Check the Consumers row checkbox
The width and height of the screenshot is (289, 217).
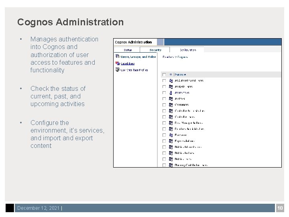pyautogui.click(x=164, y=105)
